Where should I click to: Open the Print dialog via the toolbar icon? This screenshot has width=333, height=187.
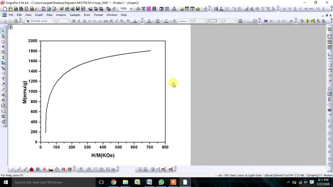pyautogui.click(x=138, y=9)
